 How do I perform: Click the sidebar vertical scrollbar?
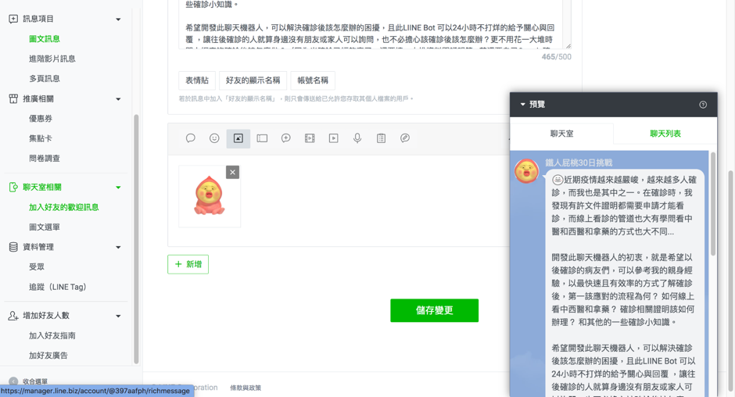[x=136, y=239]
